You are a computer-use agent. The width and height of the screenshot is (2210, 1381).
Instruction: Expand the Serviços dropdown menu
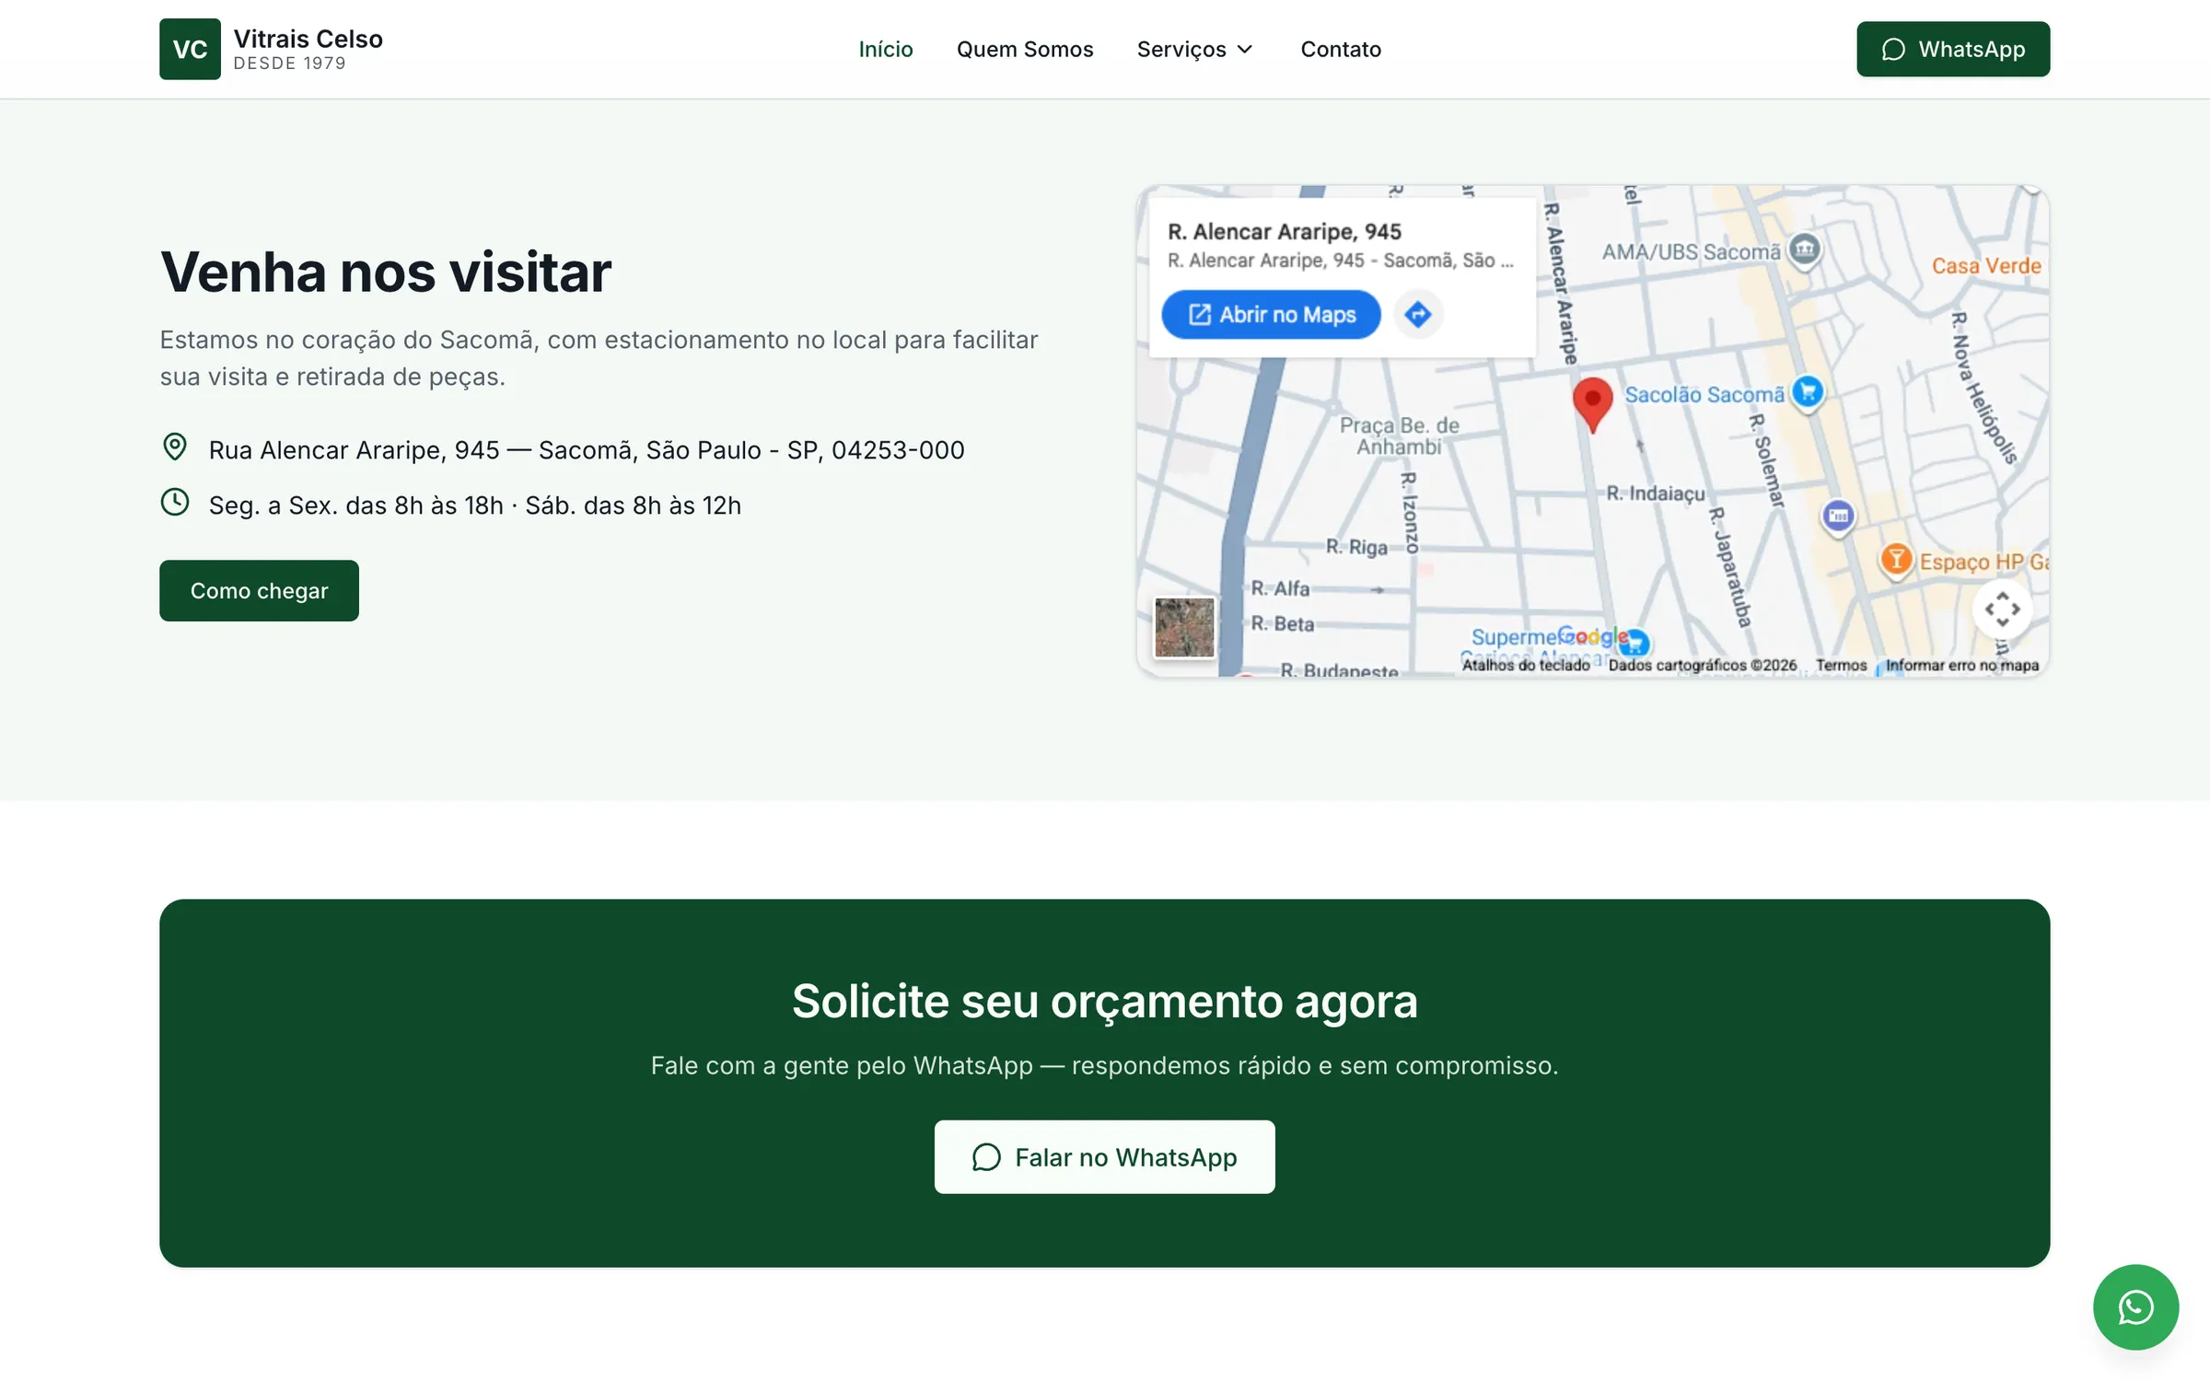(1194, 49)
